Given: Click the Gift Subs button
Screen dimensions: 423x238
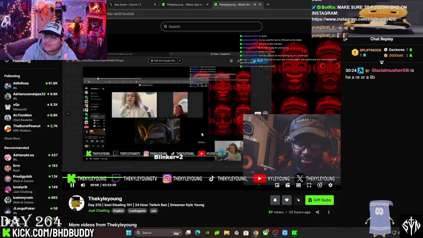Looking at the screenshot, I should coord(319,200).
